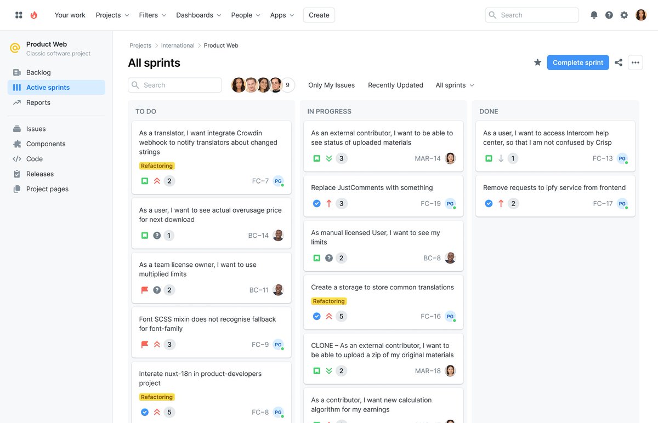Viewport: 658px width, 423px height.
Task: Go to Your work
Action: pos(70,15)
